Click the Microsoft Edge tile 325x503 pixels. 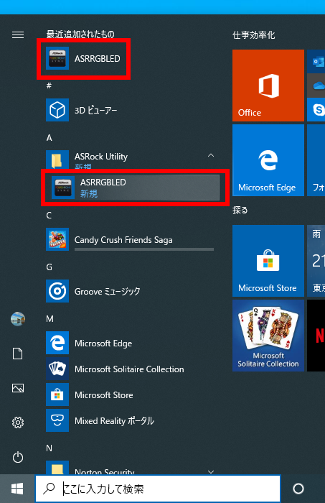[268, 160]
